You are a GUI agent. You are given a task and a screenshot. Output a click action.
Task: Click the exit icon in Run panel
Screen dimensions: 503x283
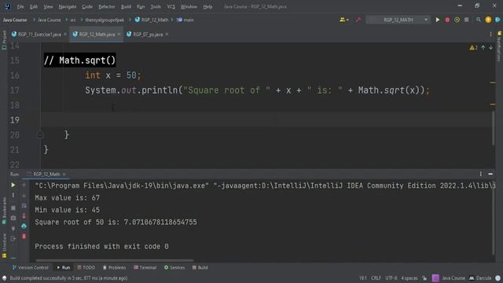[13, 239]
